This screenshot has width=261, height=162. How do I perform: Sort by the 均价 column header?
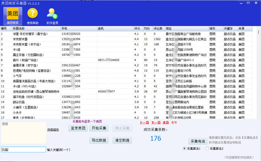(x=148, y=29)
